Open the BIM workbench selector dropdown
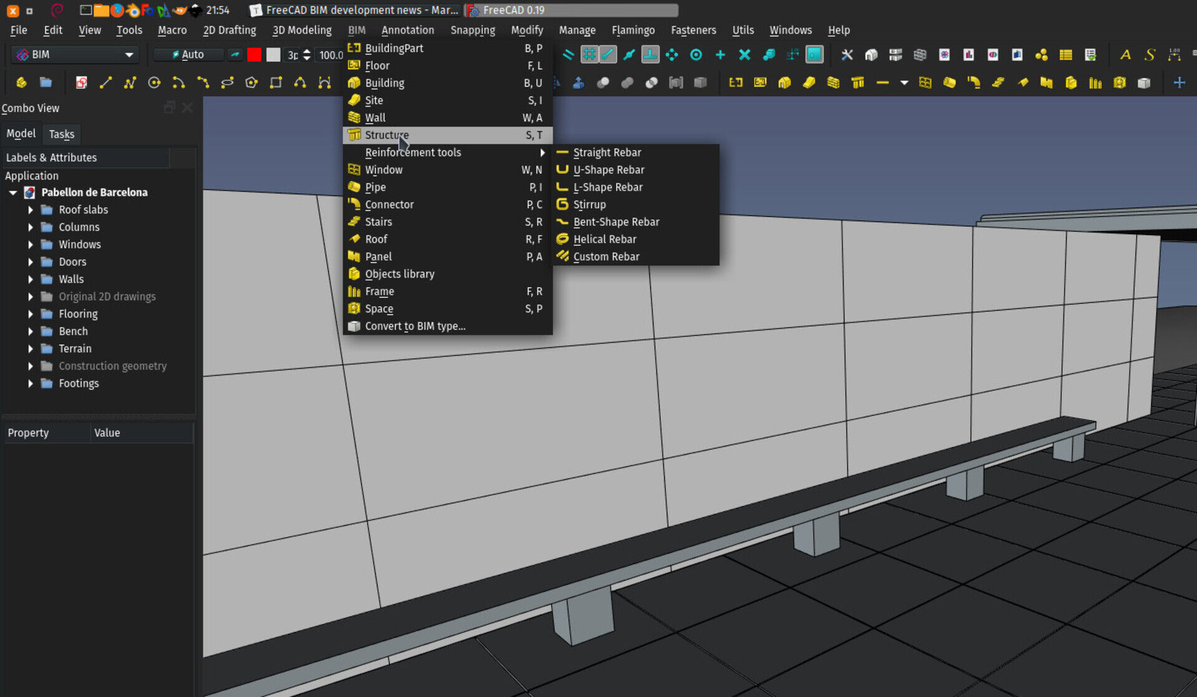The height and width of the screenshot is (697, 1197). point(75,55)
